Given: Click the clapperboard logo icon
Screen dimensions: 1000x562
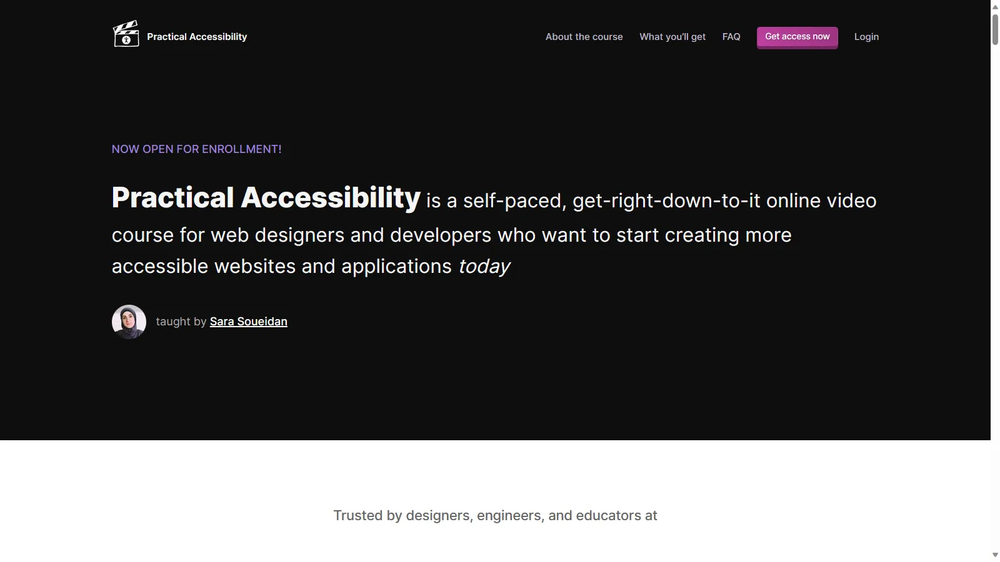Looking at the screenshot, I should click(126, 34).
